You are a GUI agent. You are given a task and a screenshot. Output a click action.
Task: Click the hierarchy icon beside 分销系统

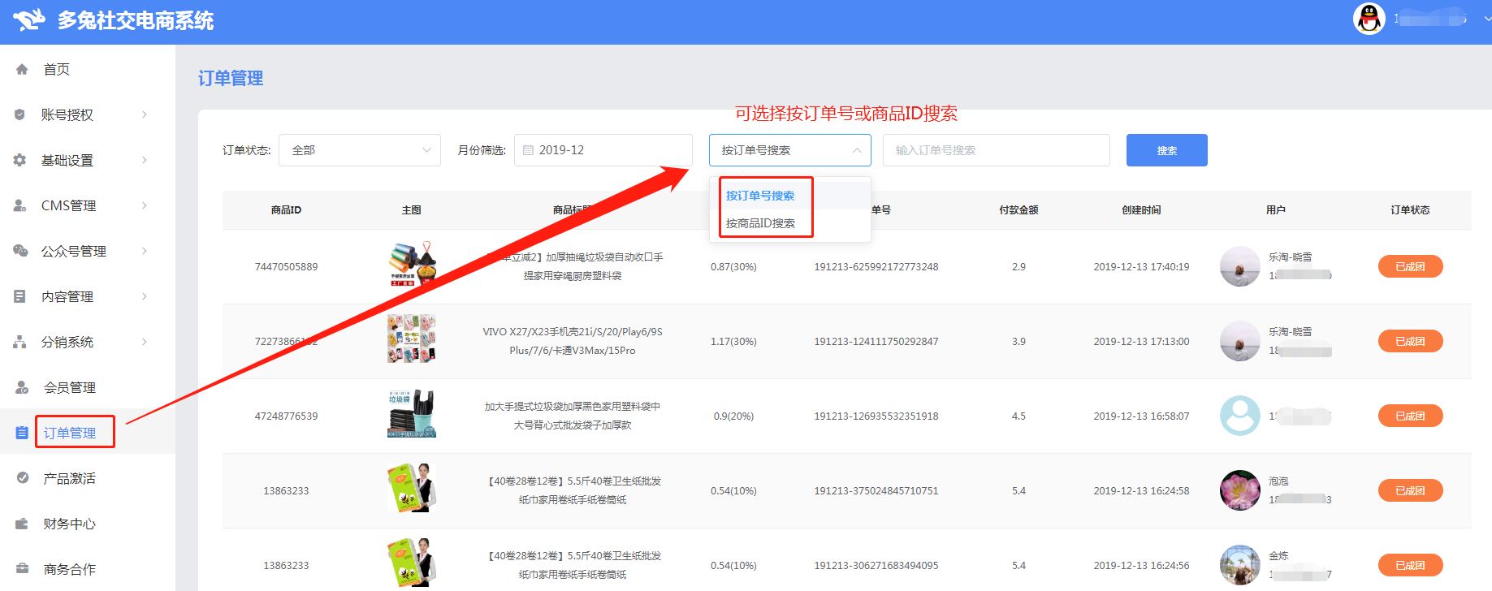(19, 342)
